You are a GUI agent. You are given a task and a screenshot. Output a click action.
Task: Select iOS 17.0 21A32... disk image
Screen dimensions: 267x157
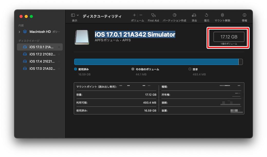click(40, 68)
